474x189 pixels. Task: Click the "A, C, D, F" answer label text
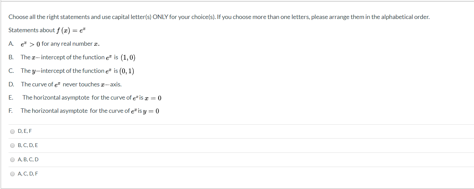(28, 174)
